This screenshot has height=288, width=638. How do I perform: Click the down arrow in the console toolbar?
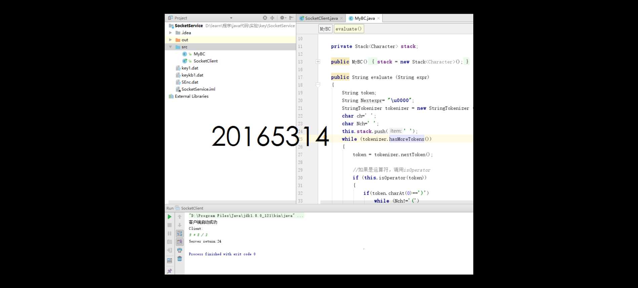[x=180, y=225]
